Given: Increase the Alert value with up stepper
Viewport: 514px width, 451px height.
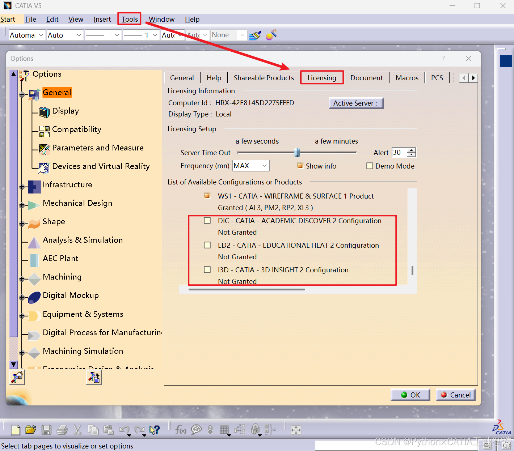Looking at the screenshot, I should [412, 150].
